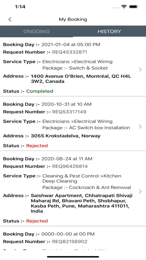Screen dimensions: 146x260
Task: Tap the Switch & Socket package line
Action: (x=75, y=68)
